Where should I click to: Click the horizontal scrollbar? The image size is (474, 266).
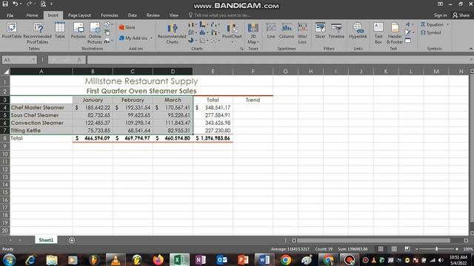[373, 240]
